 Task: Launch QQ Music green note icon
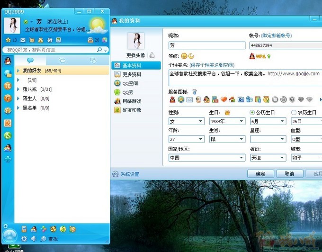tap(63, 229)
